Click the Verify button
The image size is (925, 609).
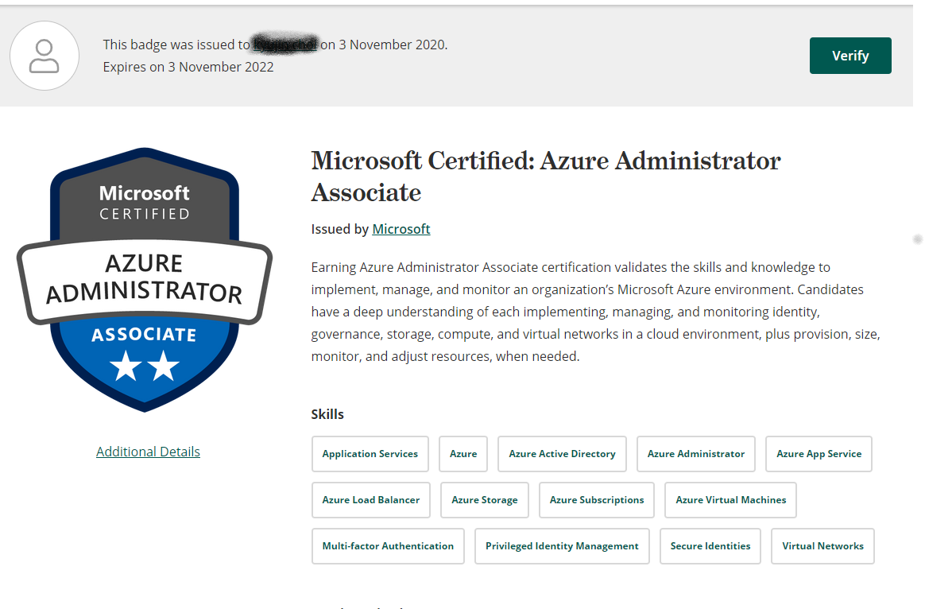(x=850, y=56)
